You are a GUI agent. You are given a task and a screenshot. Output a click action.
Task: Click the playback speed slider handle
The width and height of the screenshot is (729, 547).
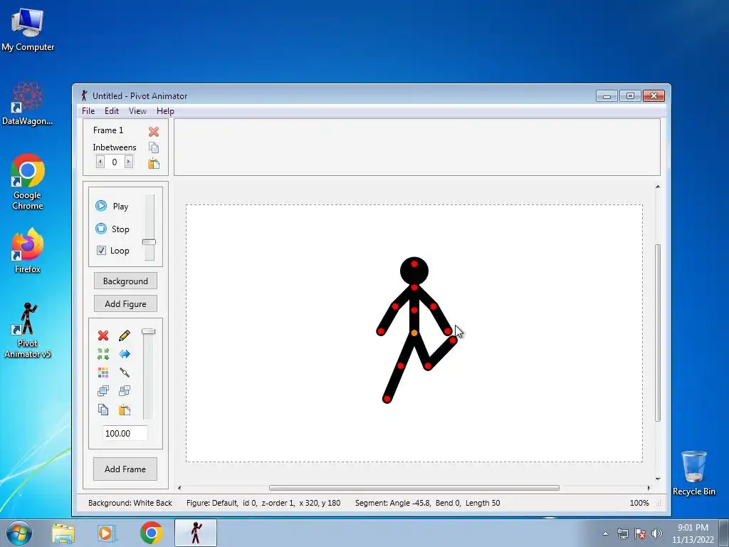pos(149,242)
